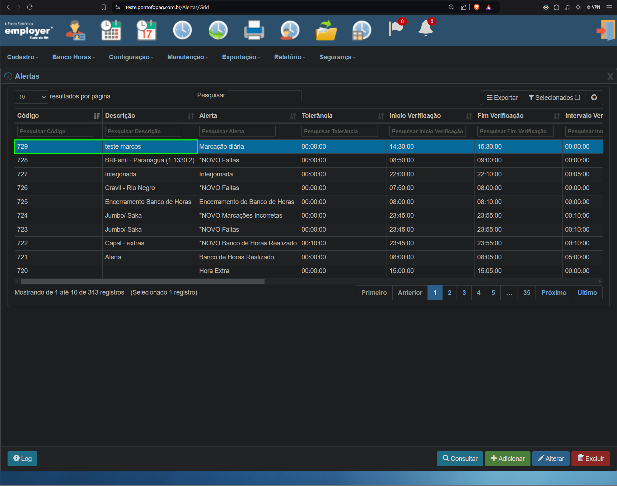Open the Cadastro dropdown menu
617x486 pixels.
point(23,57)
